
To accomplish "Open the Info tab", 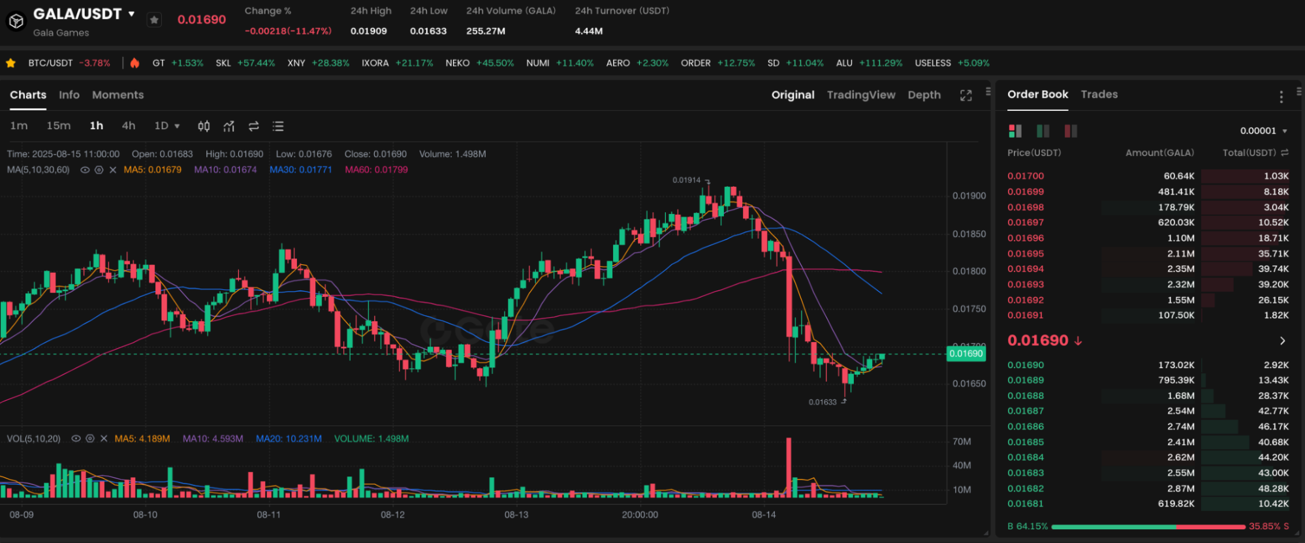I will (69, 95).
